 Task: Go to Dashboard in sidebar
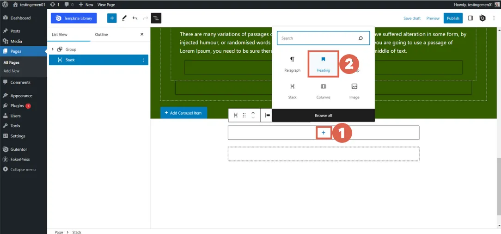point(20,18)
